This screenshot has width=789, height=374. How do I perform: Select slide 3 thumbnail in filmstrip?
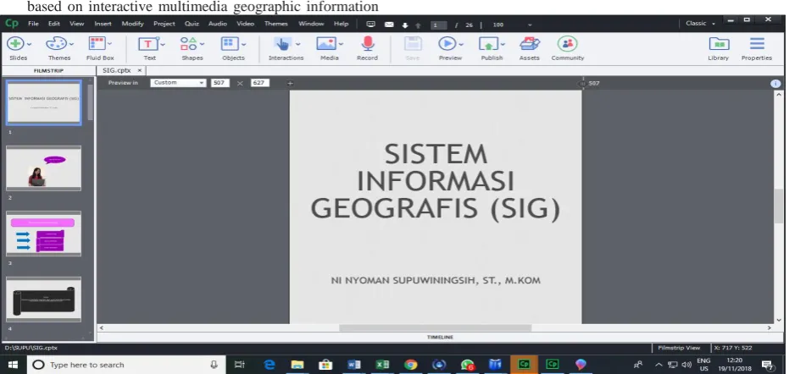point(44,234)
